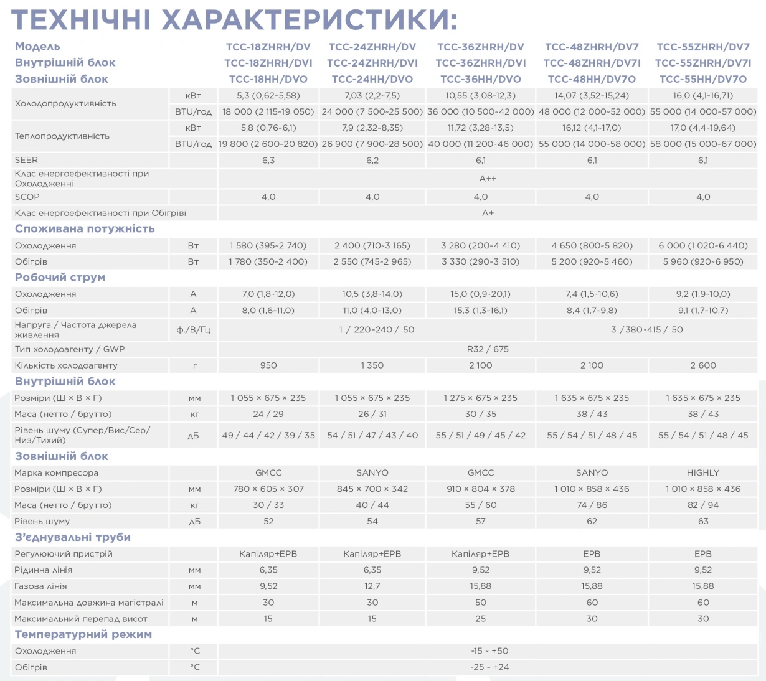Click the Рідинна лінія row label
This screenshot has height=681, width=766.
pos(44,570)
